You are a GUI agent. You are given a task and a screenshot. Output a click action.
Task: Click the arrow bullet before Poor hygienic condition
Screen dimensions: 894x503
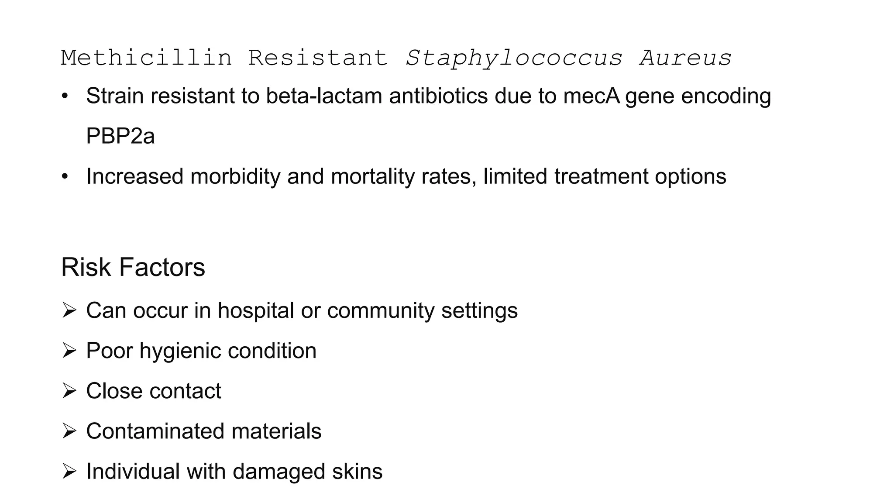pos(69,351)
